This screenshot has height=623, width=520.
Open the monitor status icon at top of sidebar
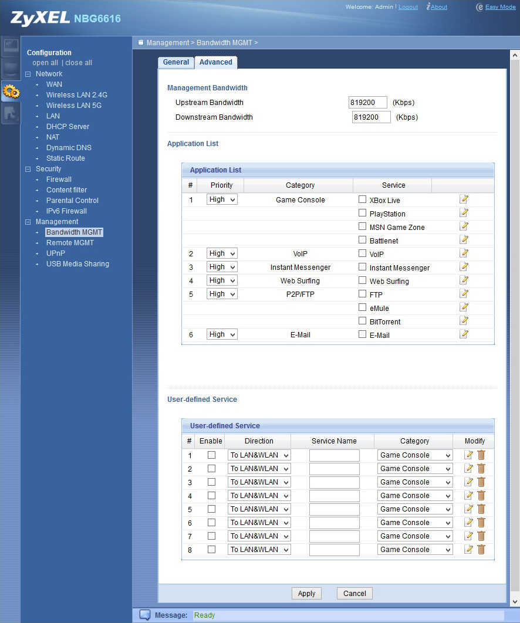[x=11, y=46]
